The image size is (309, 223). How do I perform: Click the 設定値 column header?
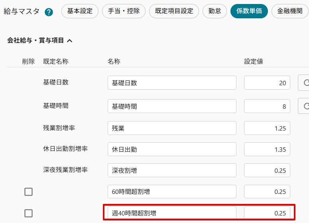254,61
